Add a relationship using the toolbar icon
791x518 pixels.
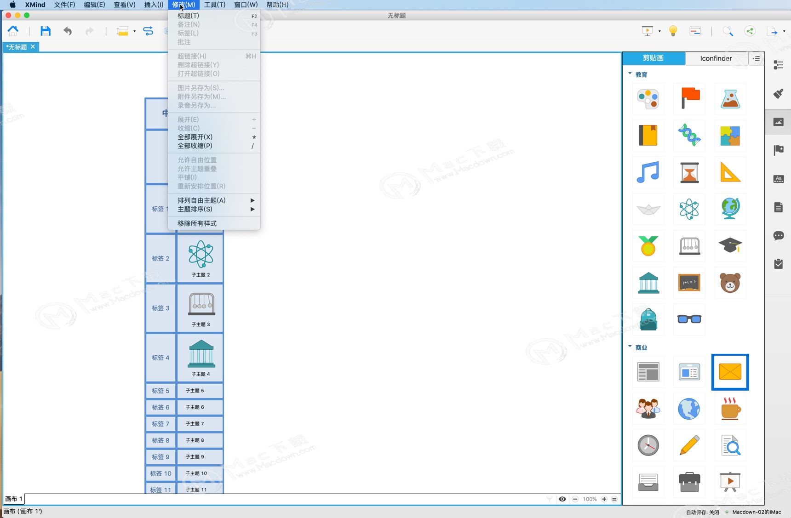click(148, 31)
